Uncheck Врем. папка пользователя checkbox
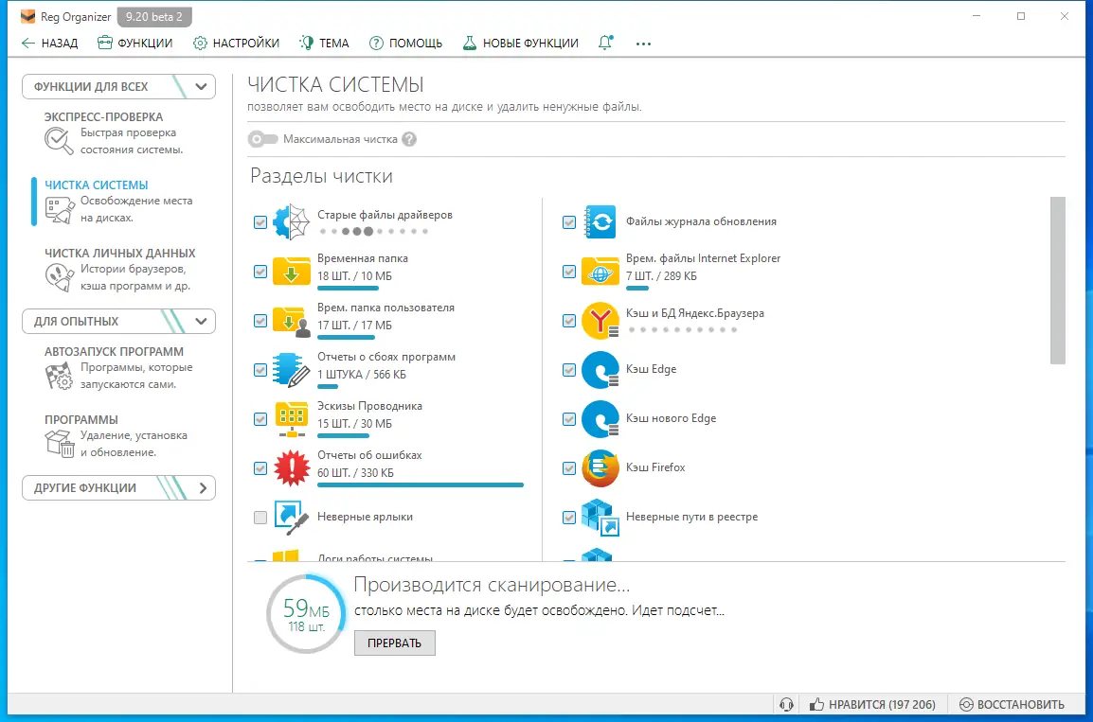Screen dimensions: 1093x722 tap(260, 321)
